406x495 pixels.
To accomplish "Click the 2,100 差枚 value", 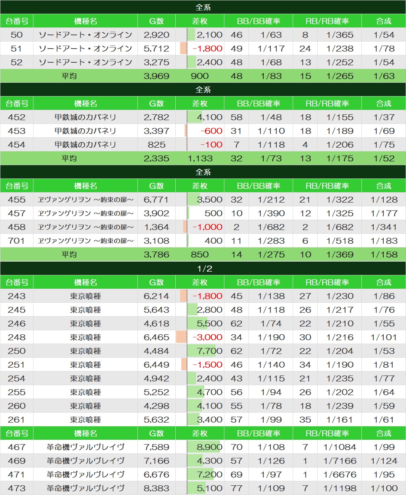I will 210,35.
